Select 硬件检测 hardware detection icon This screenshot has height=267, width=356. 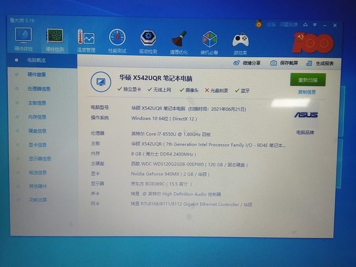point(55,40)
